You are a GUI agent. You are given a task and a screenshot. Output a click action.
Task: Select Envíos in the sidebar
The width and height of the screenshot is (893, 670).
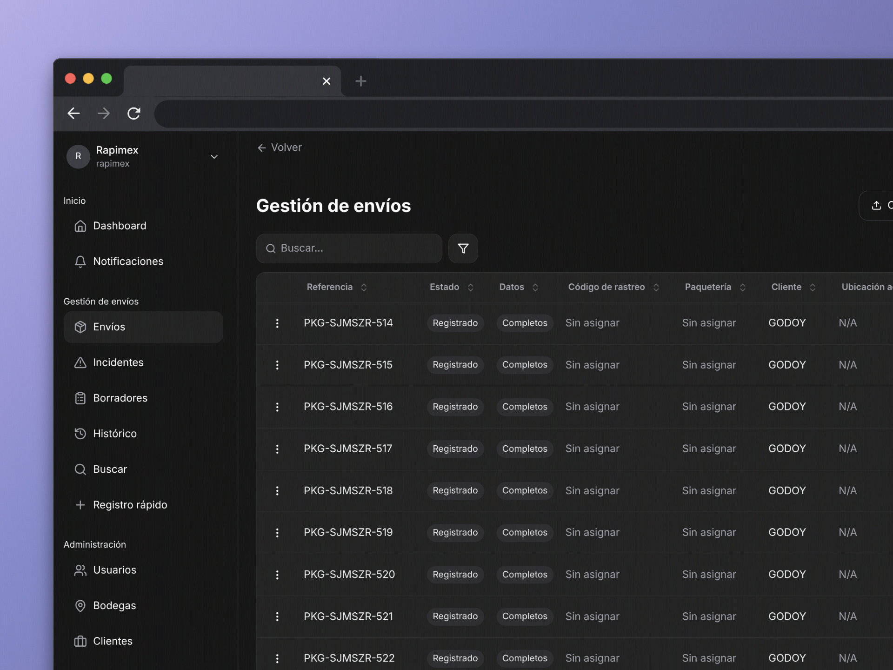point(143,327)
